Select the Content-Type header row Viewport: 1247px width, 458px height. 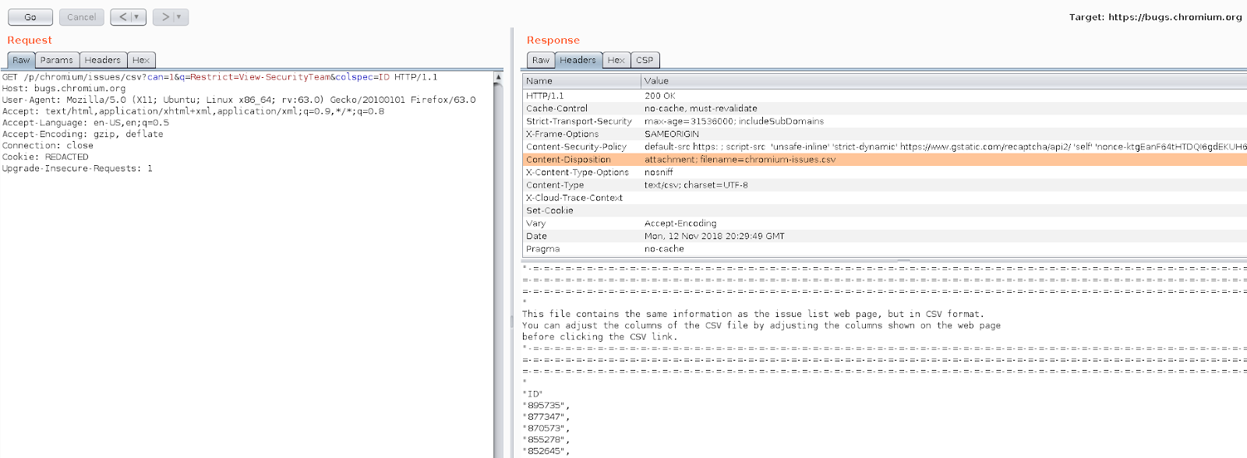pyautogui.click(x=885, y=185)
